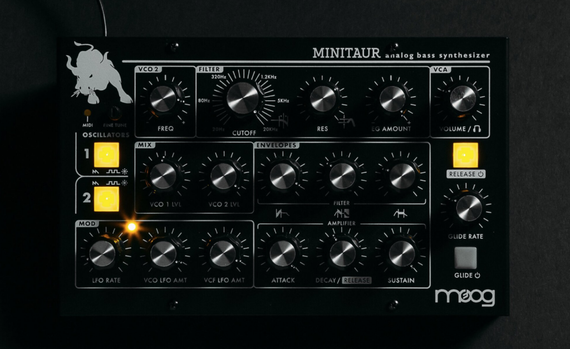Click the decay envelope shape icon
Viewport: 570px width, 349px height.
[342, 213]
